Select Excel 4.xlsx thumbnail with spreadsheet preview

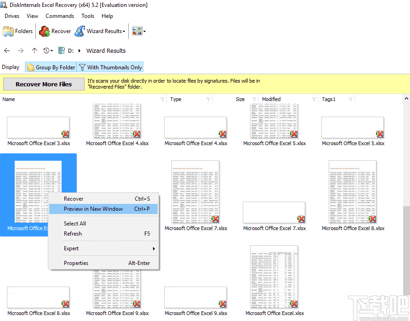(x=117, y=121)
